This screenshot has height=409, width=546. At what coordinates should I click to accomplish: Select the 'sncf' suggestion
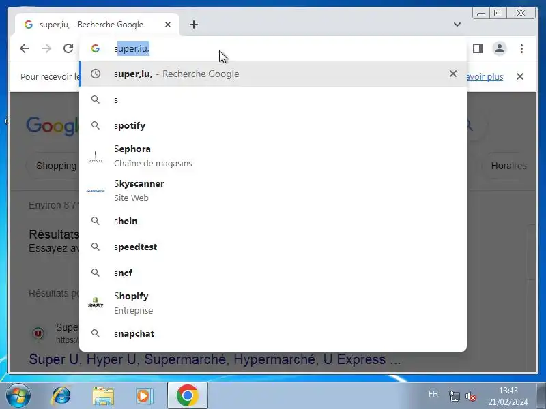[273, 273]
